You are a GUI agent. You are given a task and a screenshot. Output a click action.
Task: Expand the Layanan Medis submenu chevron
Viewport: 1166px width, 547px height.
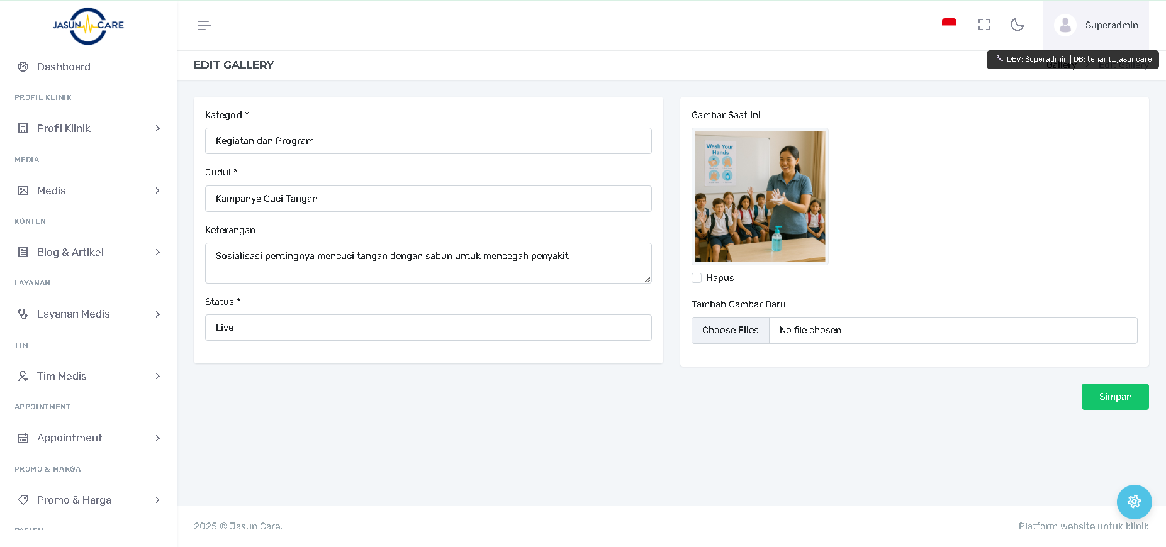(x=157, y=314)
